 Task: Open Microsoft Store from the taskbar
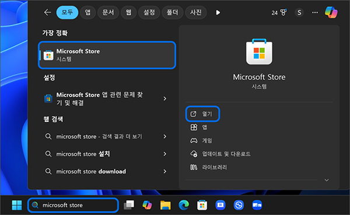(202, 205)
